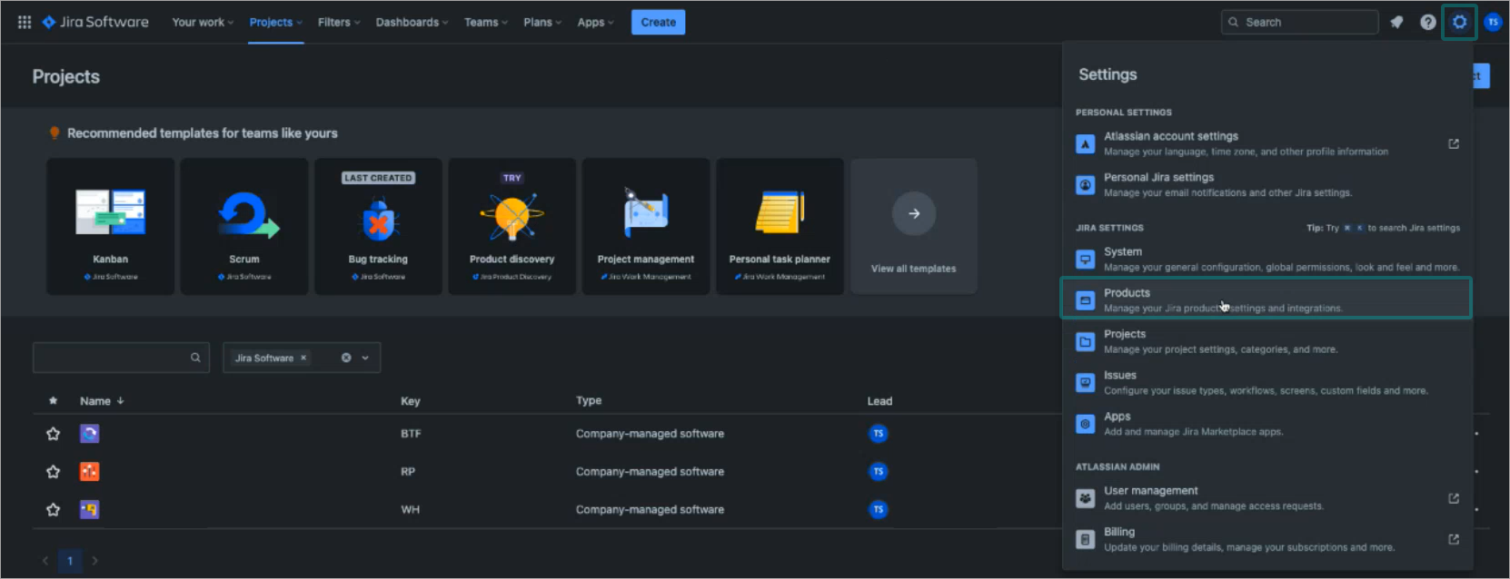Click the Jira Software logo
The height and width of the screenshot is (579, 1510).
coord(95,22)
